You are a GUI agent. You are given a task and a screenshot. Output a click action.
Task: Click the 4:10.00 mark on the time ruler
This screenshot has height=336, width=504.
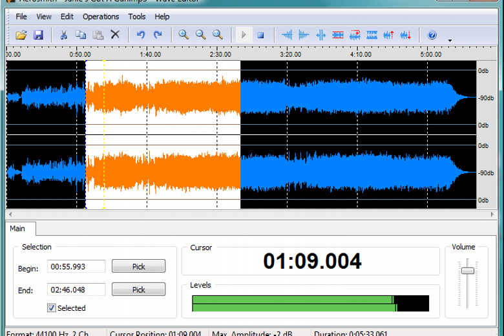(x=361, y=54)
